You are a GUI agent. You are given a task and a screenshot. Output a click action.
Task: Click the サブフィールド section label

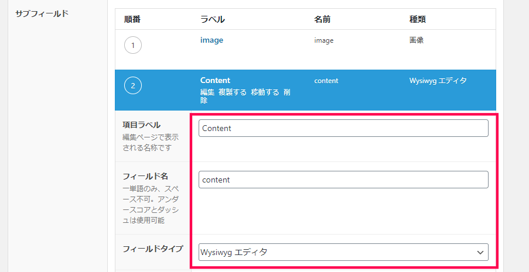coord(42,14)
